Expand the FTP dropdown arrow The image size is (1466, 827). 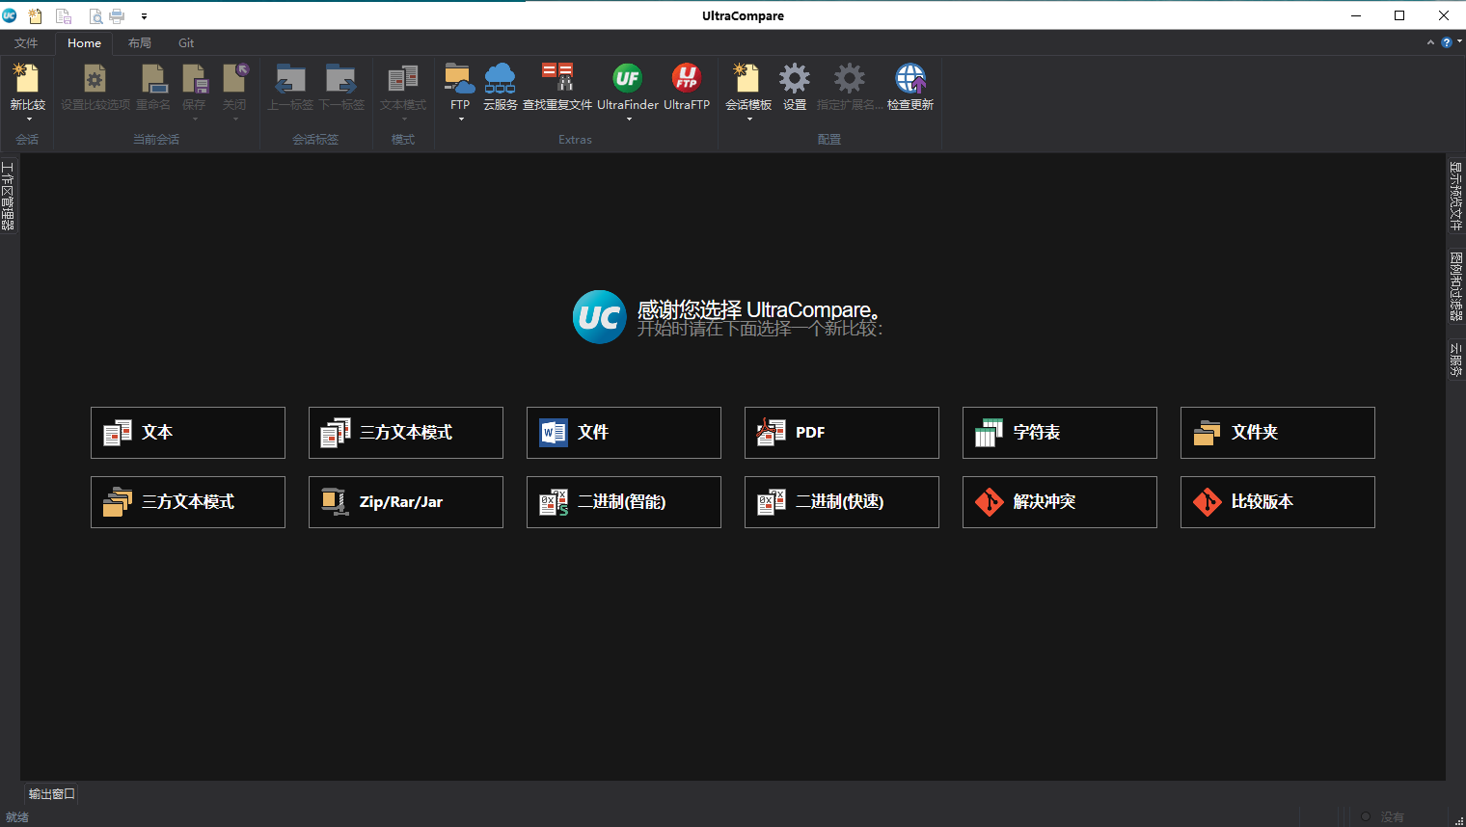coord(461,120)
